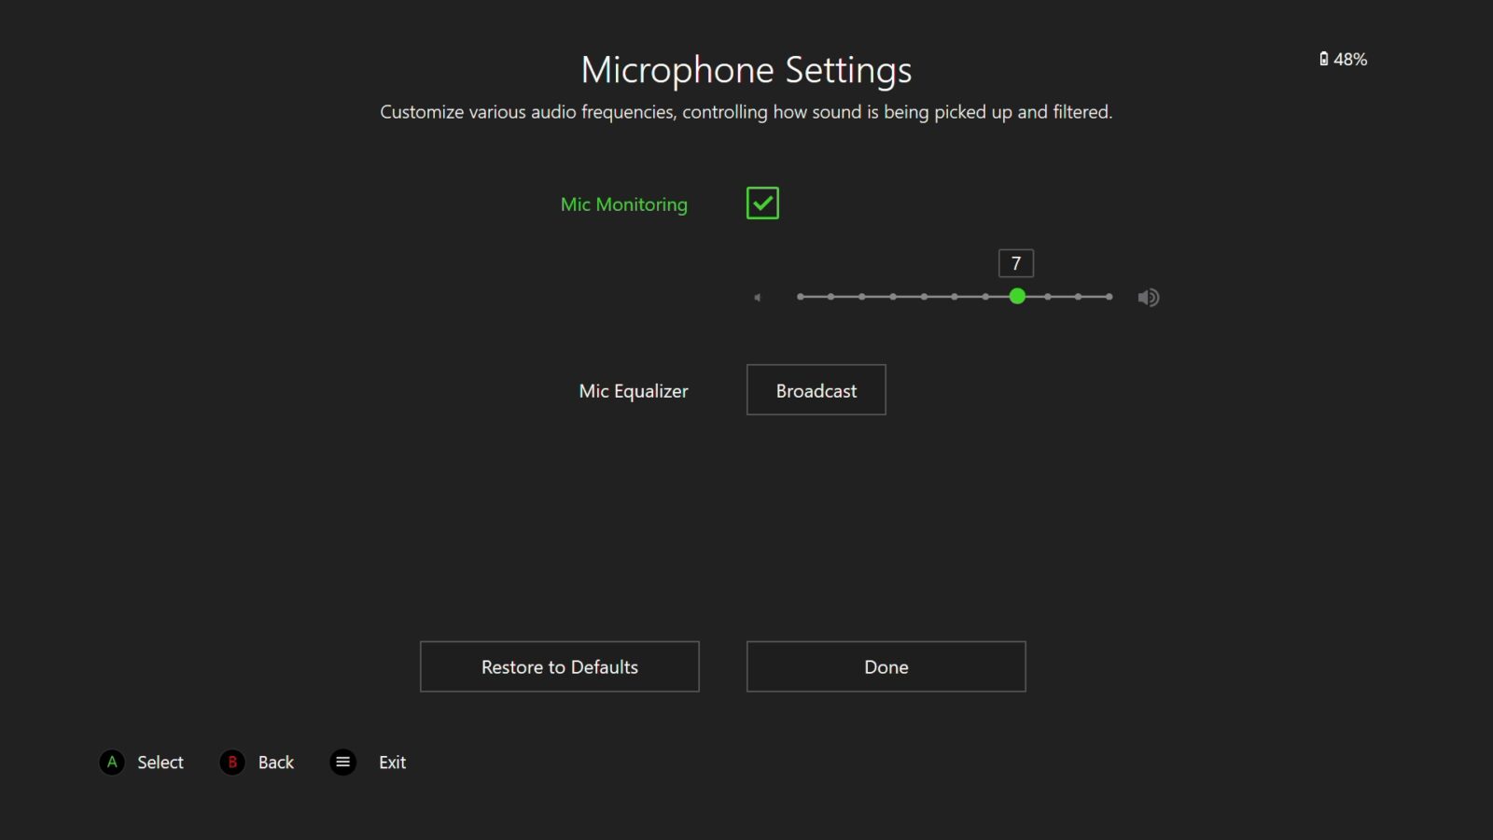
Task: Select the green Mic Monitoring label
Action: [623, 204]
